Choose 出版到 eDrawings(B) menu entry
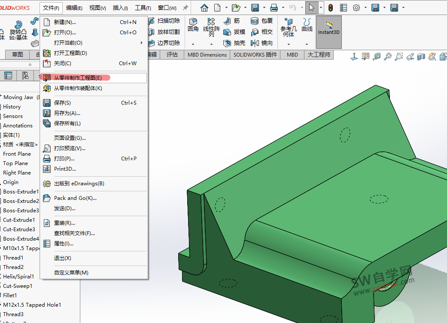Screen dimensions: 447x323 click(x=94, y=184)
